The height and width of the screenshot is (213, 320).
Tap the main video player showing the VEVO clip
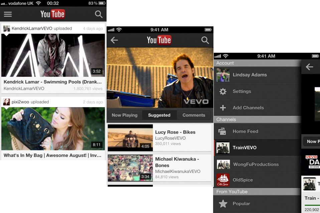point(160,78)
